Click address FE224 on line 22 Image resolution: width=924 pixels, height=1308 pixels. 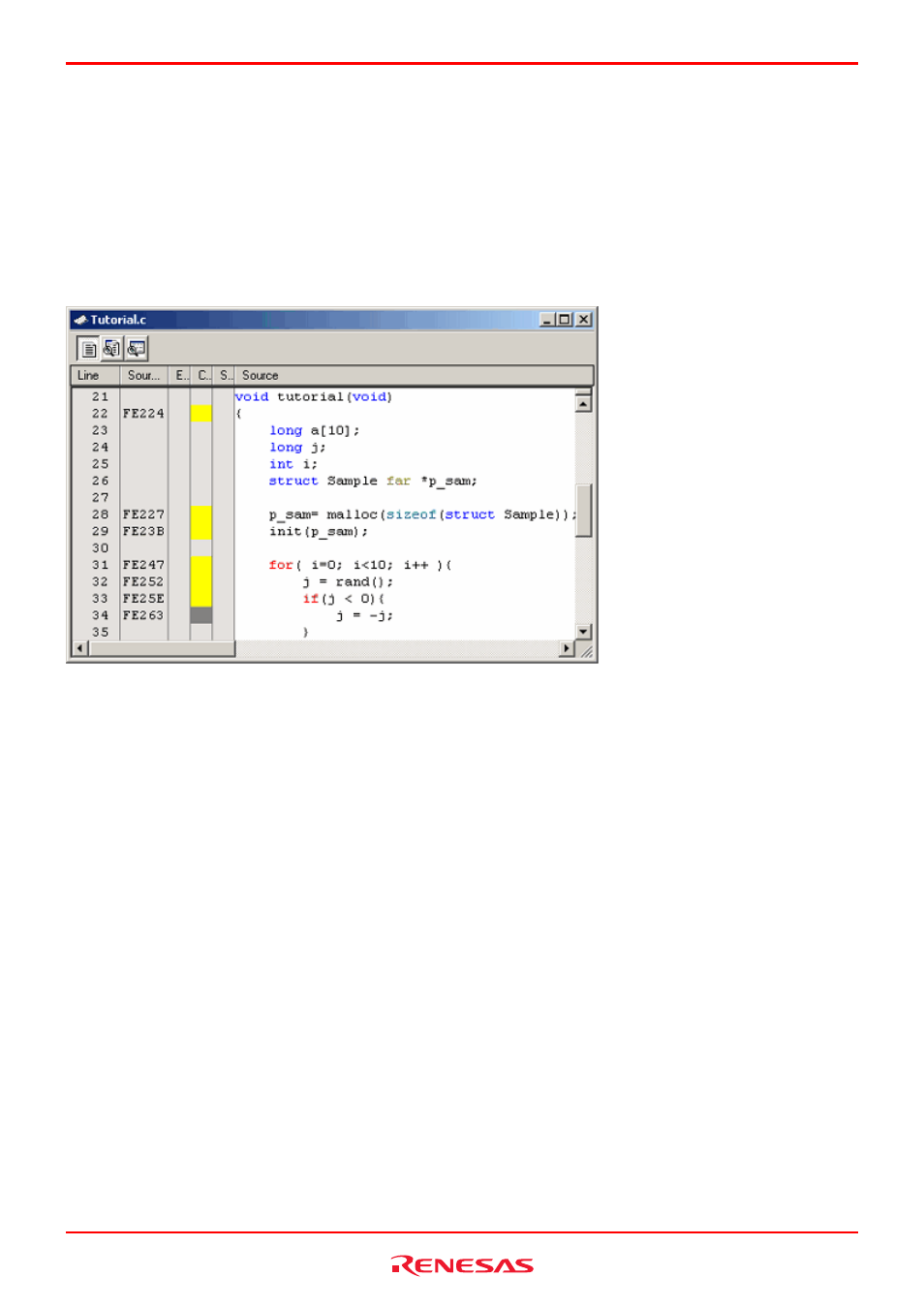(x=143, y=414)
